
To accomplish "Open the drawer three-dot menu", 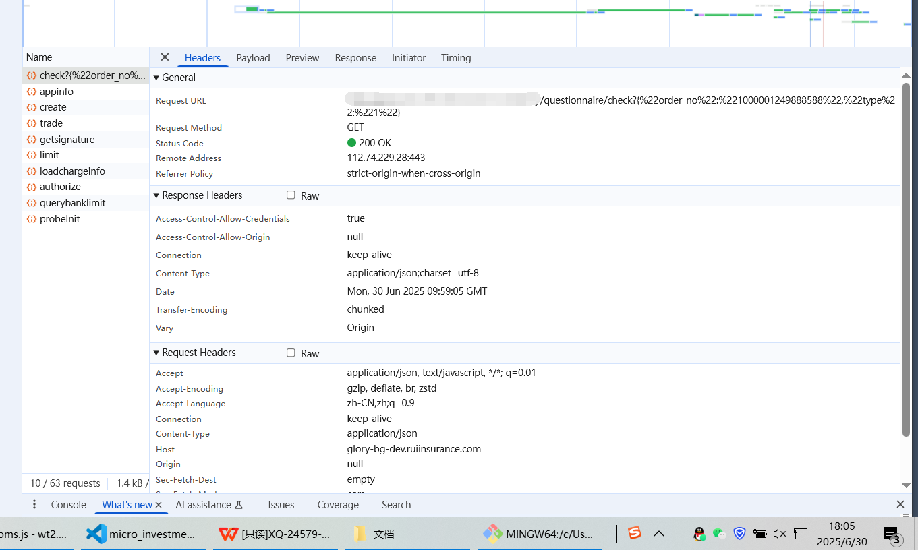I will (34, 504).
